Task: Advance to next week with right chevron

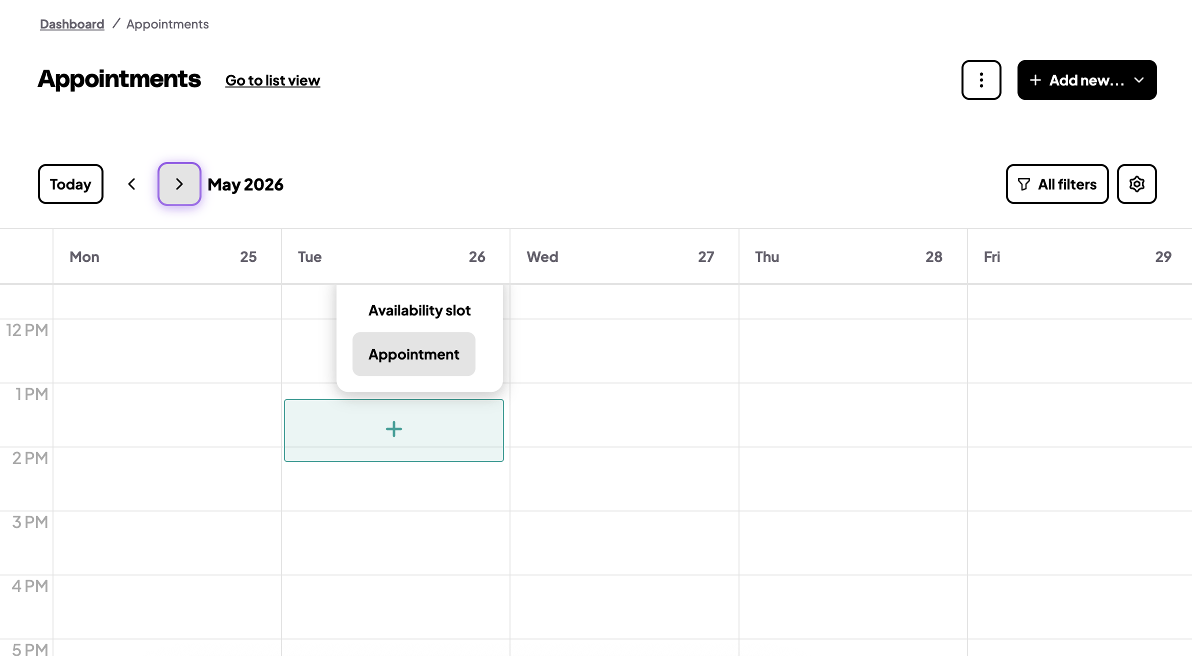Action: [x=179, y=184]
